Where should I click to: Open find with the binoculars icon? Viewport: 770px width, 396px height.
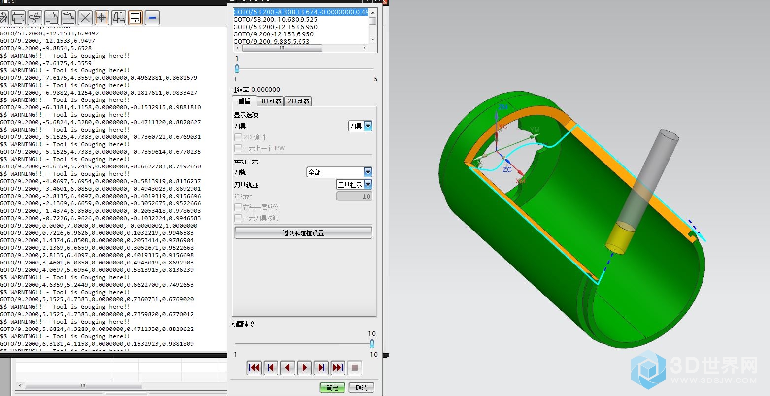point(119,18)
